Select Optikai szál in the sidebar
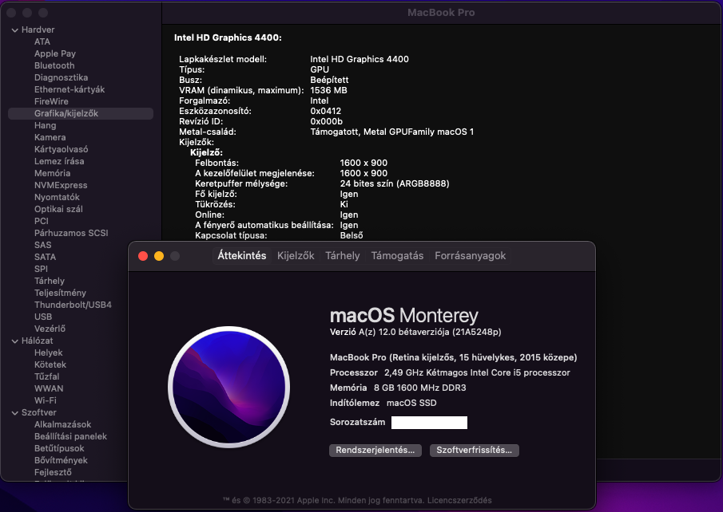Image resolution: width=723 pixels, height=512 pixels. click(x=58, y=209)
